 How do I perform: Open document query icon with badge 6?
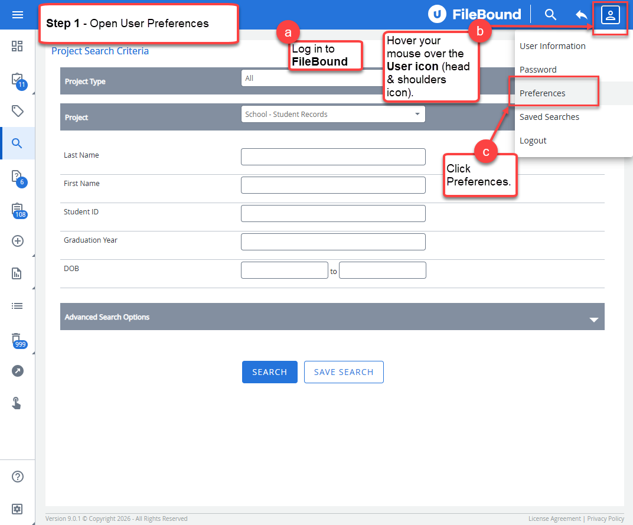coord(18,178)
